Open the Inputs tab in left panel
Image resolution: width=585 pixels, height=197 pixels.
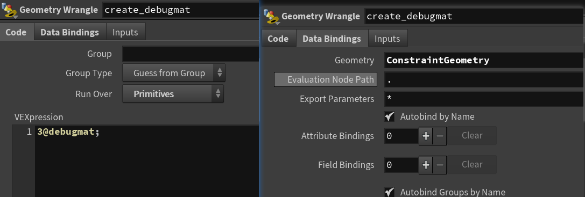click(x=125, y=32)
